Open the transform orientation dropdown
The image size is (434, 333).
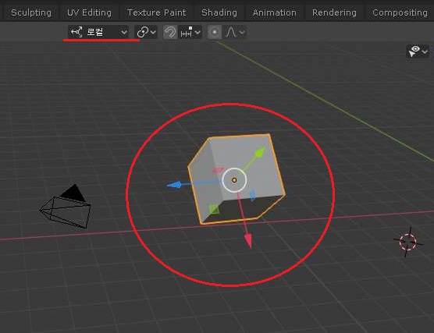click(98, 32)
